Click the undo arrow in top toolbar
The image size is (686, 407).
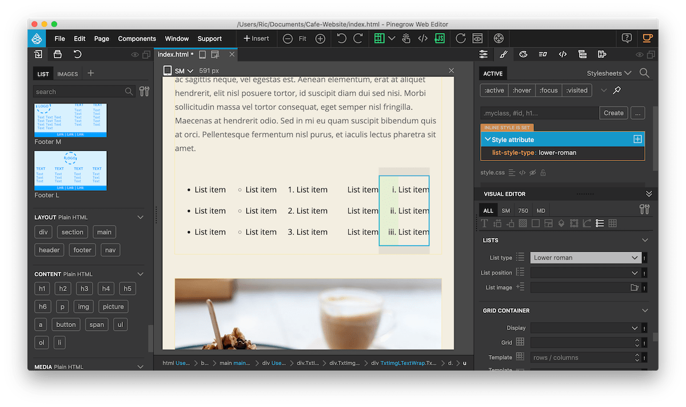(x=341, y=39)
